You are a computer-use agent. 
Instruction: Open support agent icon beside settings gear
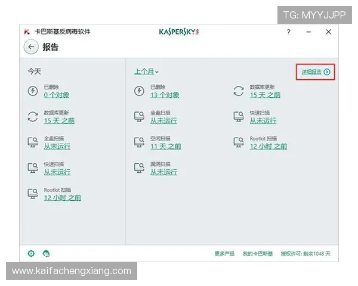pos(46,253)
